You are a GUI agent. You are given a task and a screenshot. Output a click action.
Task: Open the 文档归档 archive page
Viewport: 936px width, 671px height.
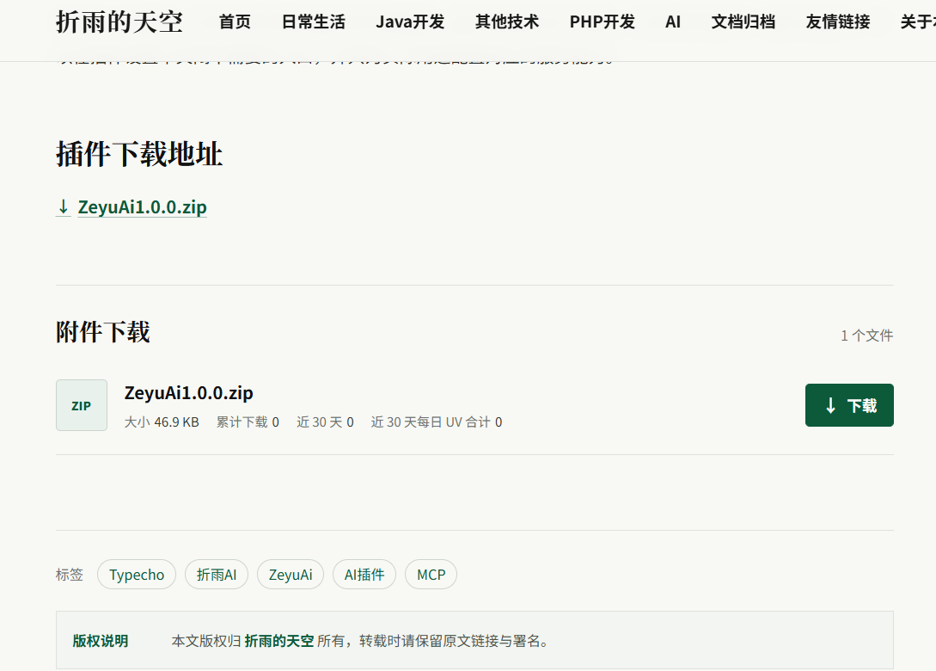coord(743,22)
